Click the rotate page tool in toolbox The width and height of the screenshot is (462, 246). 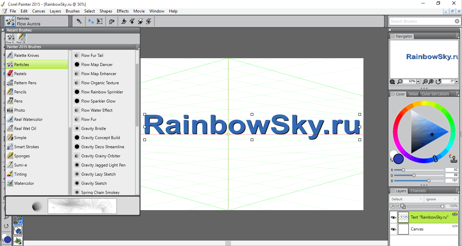click(6, 226)
